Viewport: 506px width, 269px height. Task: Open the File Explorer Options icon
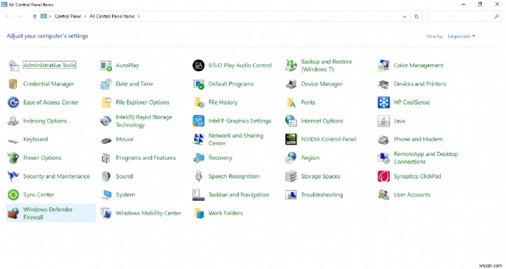(x=106, y=102)
